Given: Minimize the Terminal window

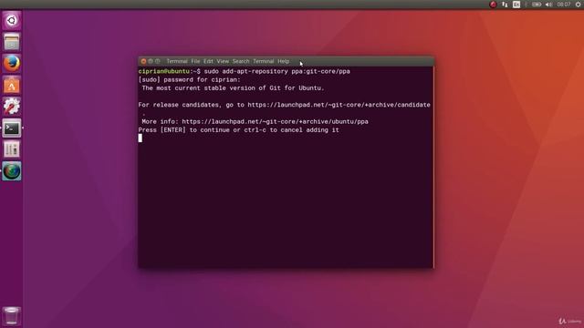Looking at the screenshot, I should (151, 61).
